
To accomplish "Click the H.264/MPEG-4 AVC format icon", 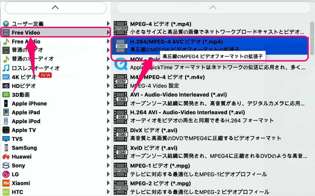I will (x=120, y=46).
